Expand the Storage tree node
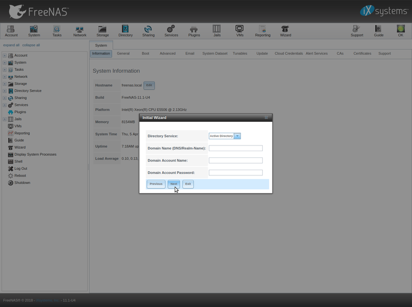This screenshot has width=412, height=307. (5, 84)
